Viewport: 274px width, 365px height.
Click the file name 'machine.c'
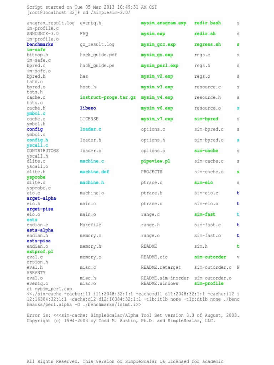92,161
